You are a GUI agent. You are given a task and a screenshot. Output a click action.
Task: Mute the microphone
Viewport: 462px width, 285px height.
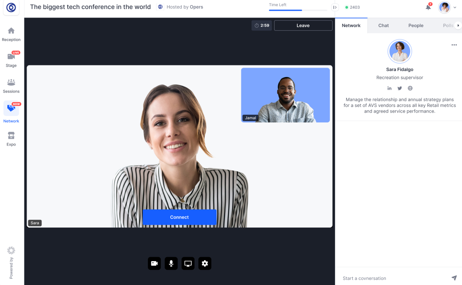[x=171, y=263]
